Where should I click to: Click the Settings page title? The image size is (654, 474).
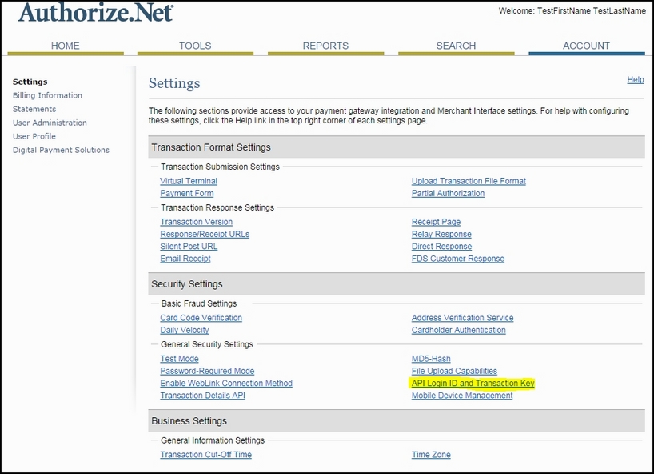click(x=174, y=83)
